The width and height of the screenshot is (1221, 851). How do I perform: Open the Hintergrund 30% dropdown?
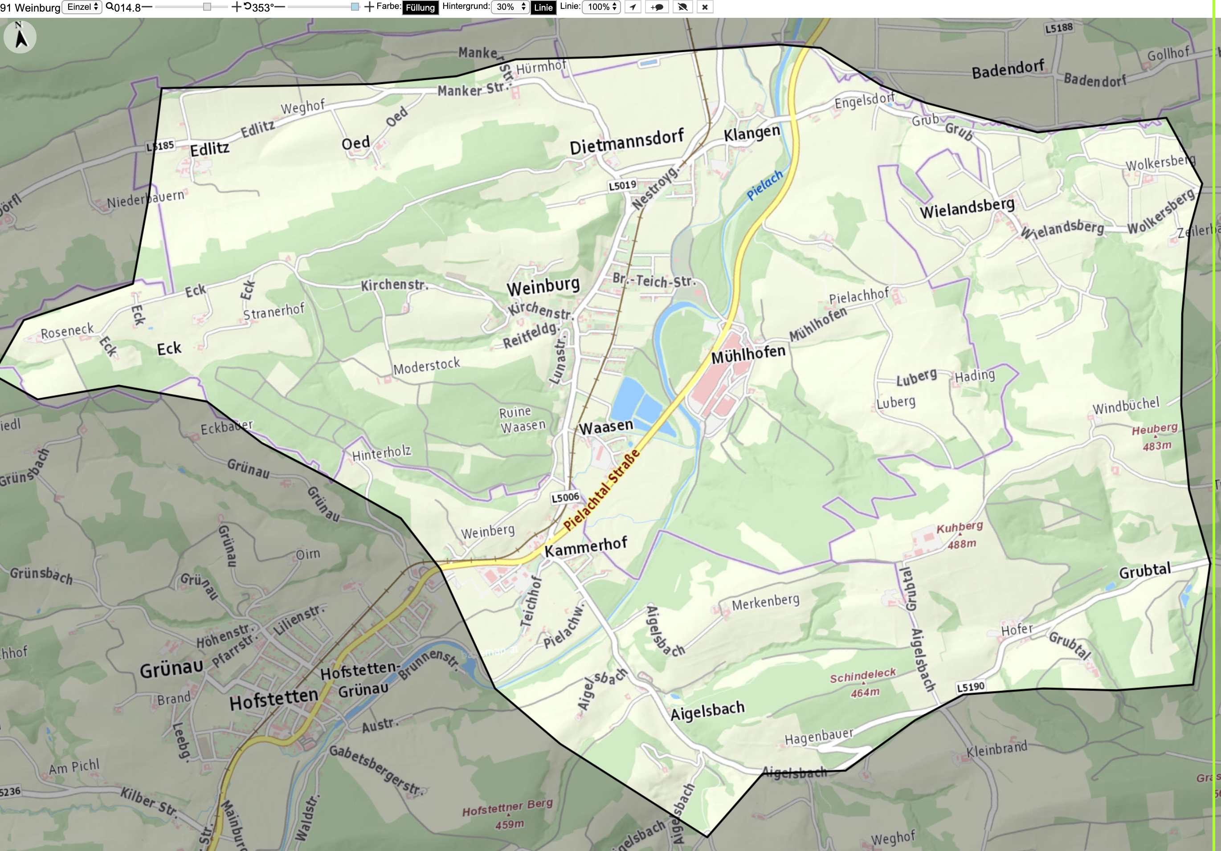tap(510, 7)
